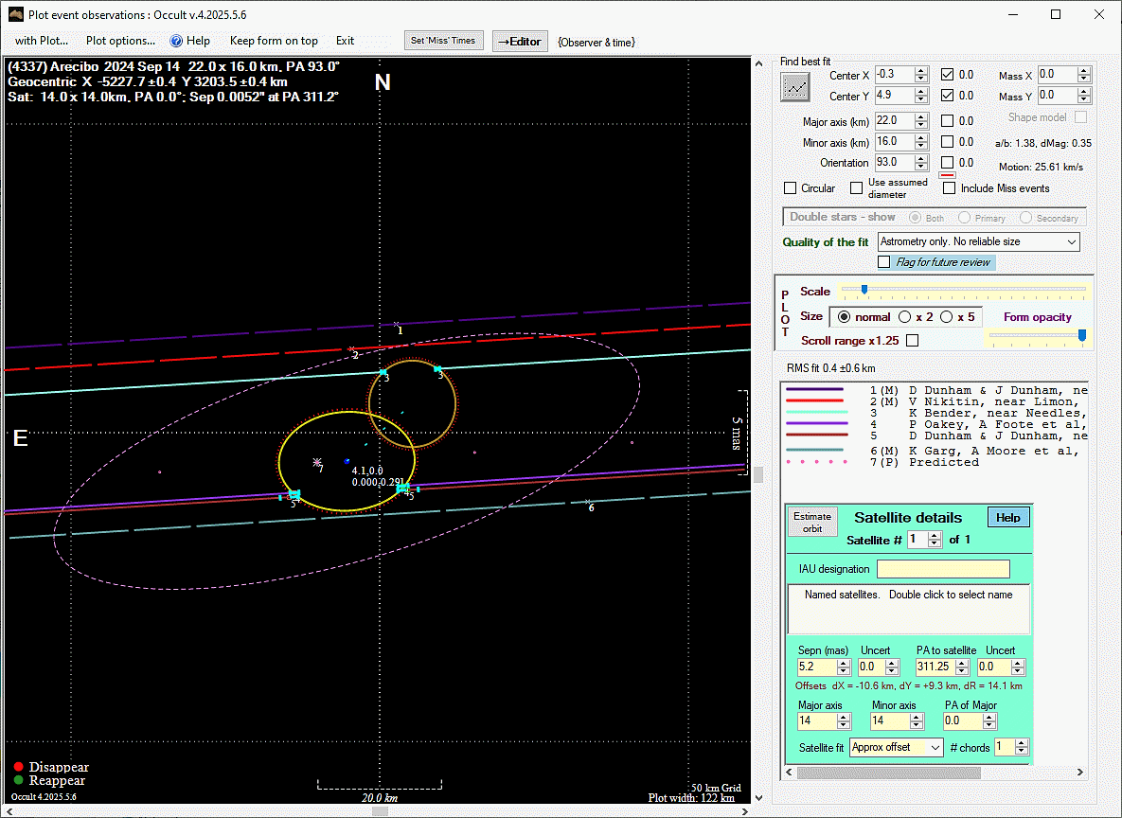Change Satellite # spinner
This screenshot has height=818, width=1122.
coord(935,540)
